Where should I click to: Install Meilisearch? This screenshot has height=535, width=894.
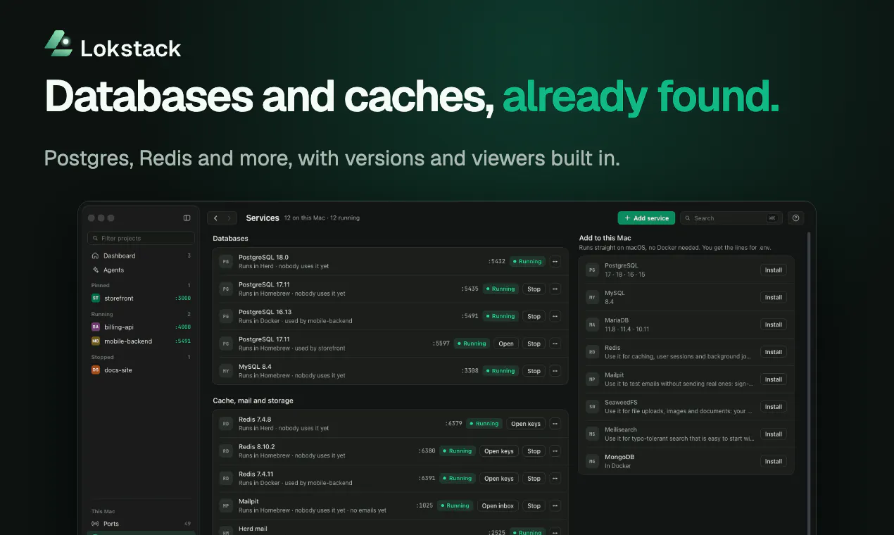tap(774, 434)
